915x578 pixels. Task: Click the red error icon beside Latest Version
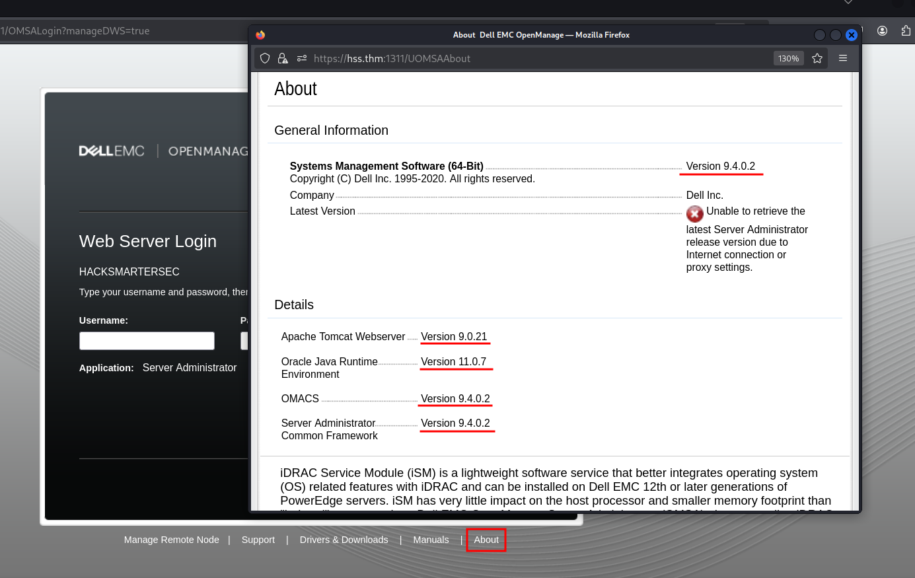point(694,213)
